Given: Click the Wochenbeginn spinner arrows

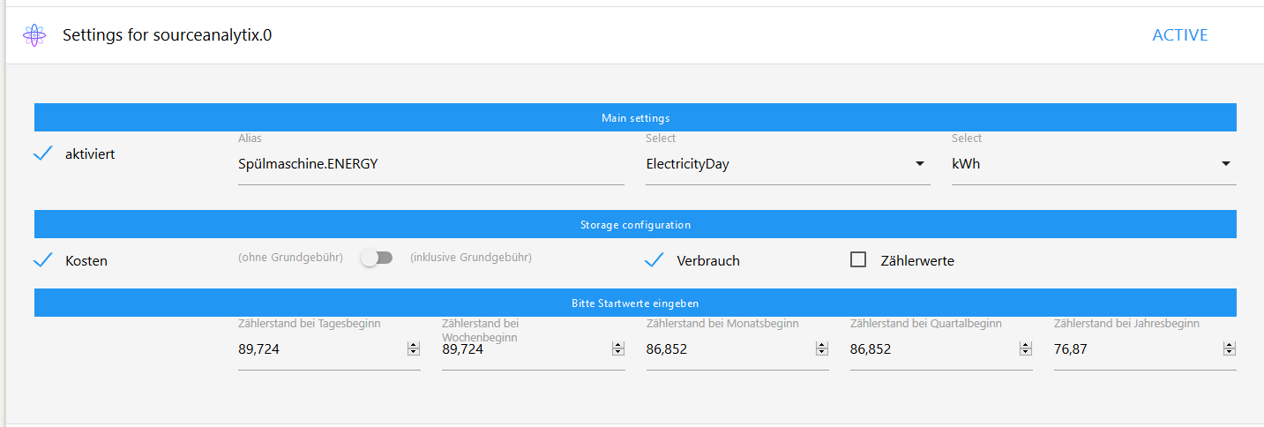Looking at the screenshot, I should [x=617, y=349].
